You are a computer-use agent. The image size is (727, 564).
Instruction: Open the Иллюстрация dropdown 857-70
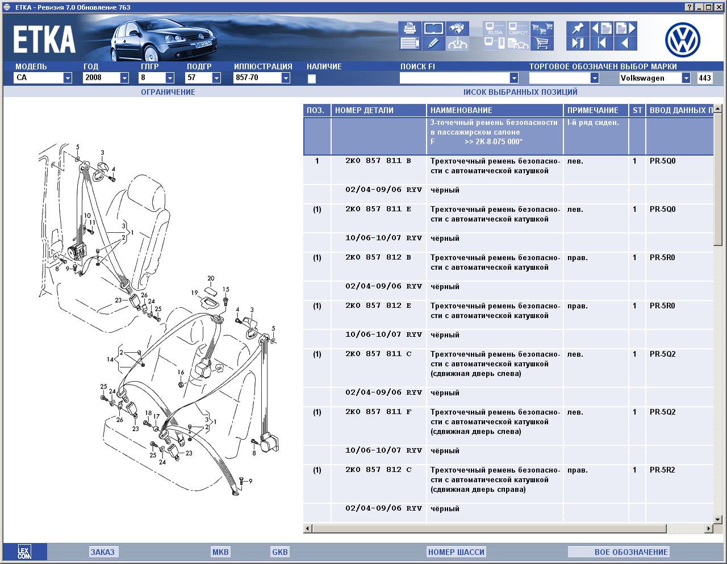pyautogui.click(x=285, y=78)
